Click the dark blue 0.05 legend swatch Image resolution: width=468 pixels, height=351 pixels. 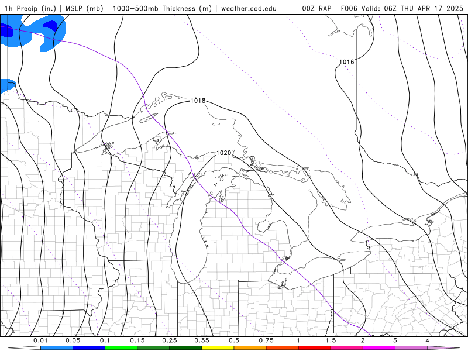click(x=89, y=348)
